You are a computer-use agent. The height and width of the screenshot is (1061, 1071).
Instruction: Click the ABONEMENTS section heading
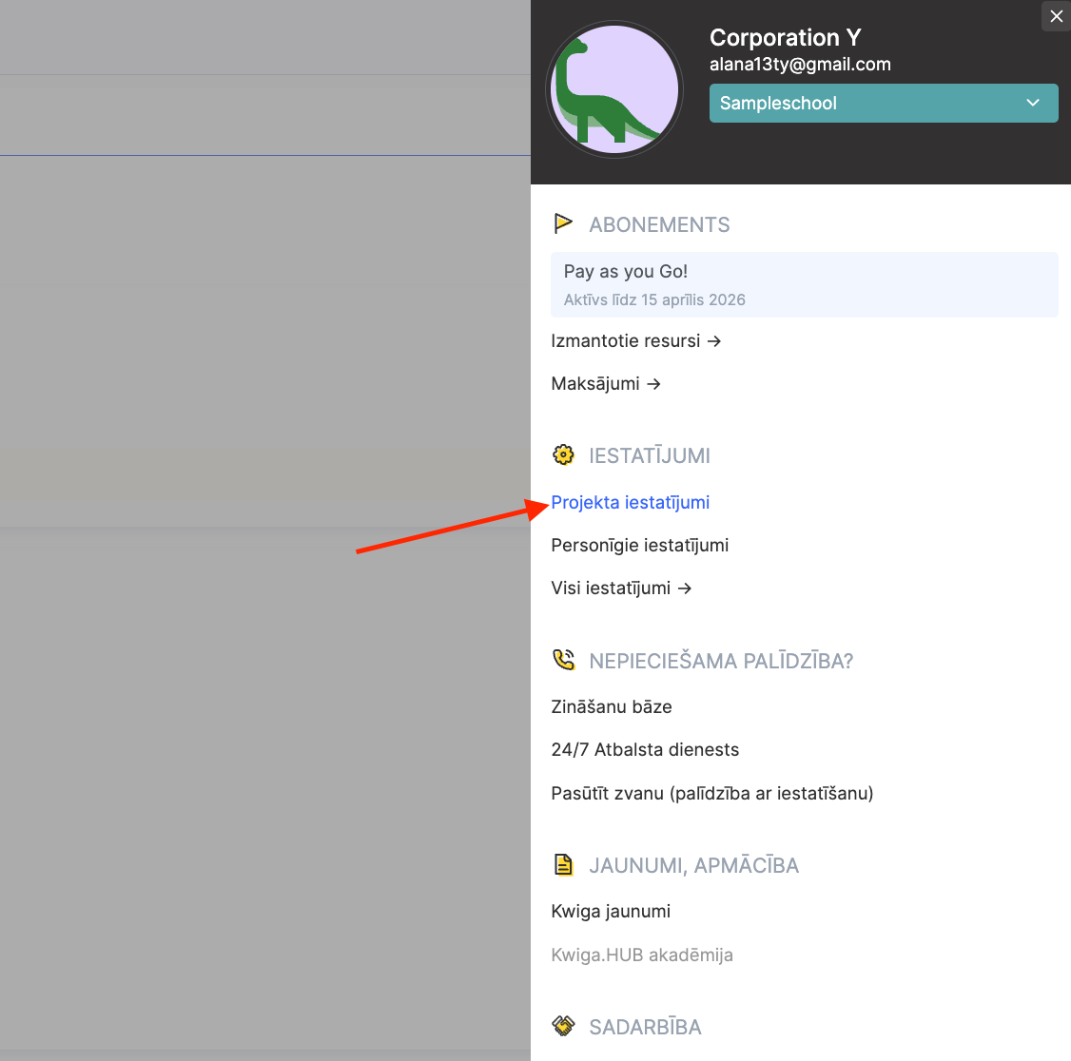click(x=659, y=224)
